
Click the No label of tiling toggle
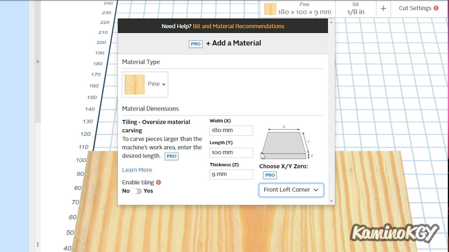126,191
